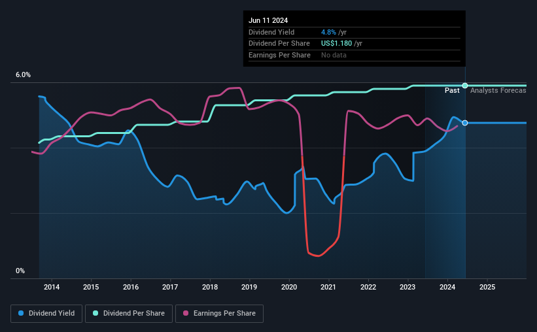Click the US$1.180 dividend per share value
Screen dimensions: 537x332
coord(336,44)
